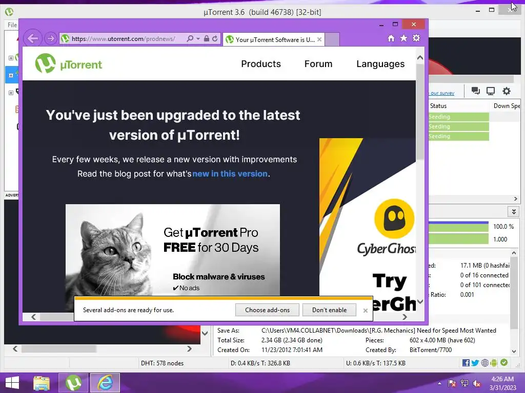The height and width of the screenshot is (393, 525).
Task: Click DHT: 578 nodes status entry
Action: pyautogui.click(x=162, y=363)
